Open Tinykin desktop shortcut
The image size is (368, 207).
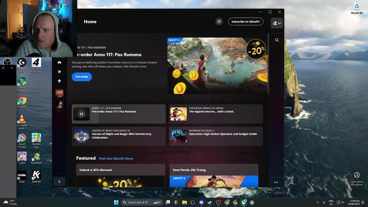(22, 158)
